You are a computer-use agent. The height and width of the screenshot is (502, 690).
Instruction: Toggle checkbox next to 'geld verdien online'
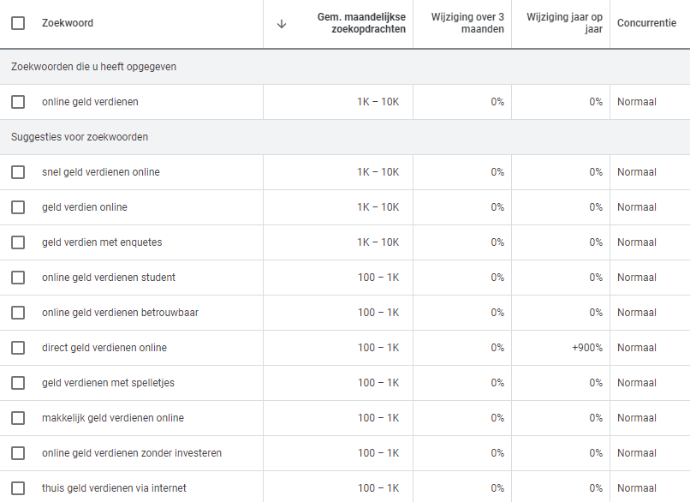[x=18, y=207]
